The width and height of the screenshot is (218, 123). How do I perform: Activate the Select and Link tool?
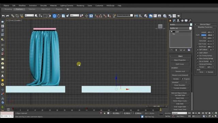13,16
